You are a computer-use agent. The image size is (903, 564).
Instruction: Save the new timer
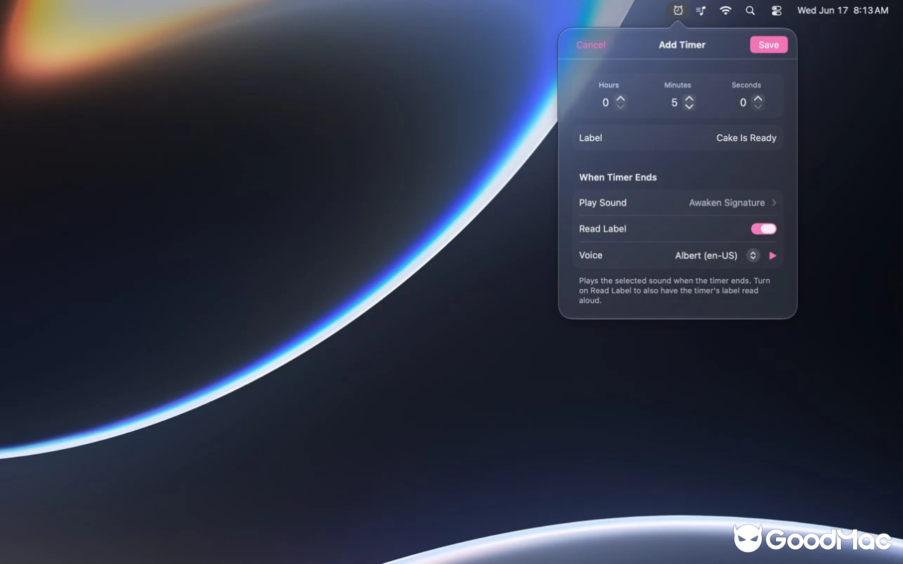click(768, 44)
